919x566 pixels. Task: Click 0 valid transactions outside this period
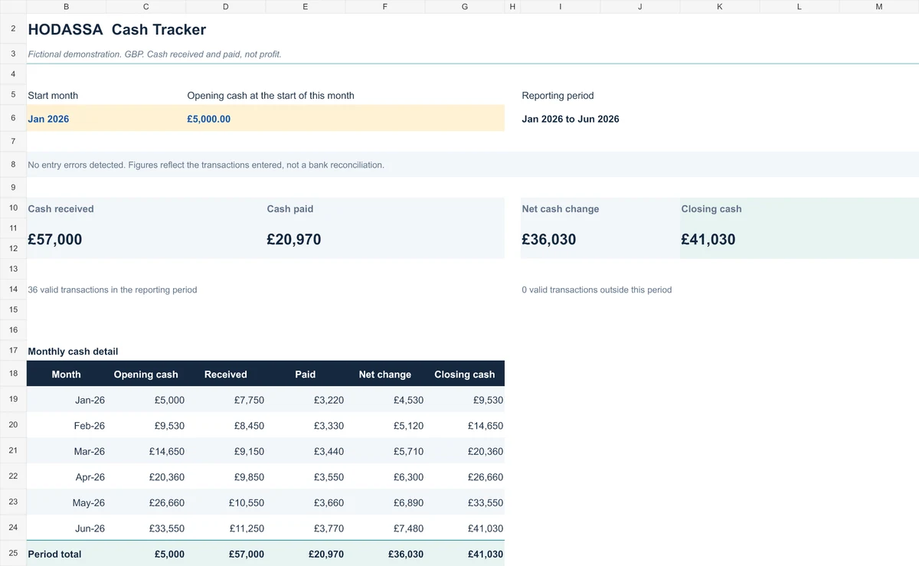coord(597,290)
